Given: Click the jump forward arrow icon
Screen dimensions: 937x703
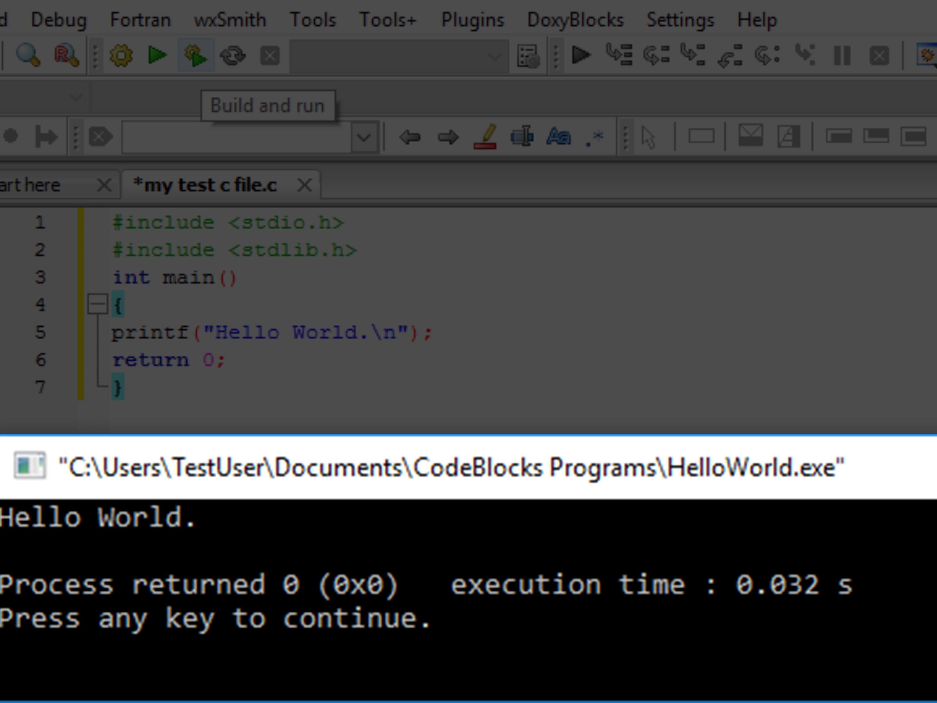Looking at the screenshot, I should point(448,137).
